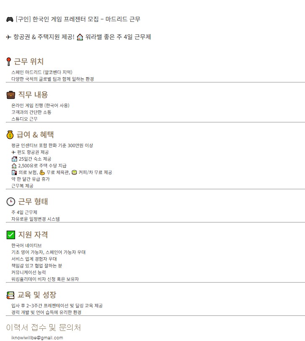Click the 이력서 접수 및 문의처 heading
The height and width of the screenshot is (341, 305).
click(44, 328)
